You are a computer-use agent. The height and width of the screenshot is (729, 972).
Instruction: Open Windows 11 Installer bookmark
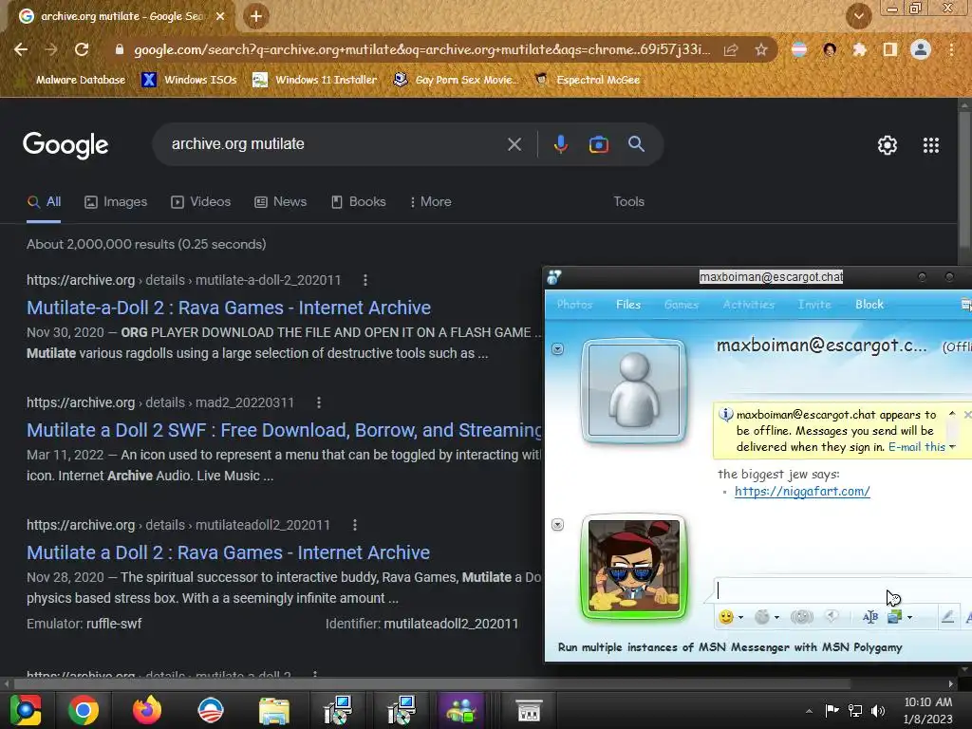[315, 80]
